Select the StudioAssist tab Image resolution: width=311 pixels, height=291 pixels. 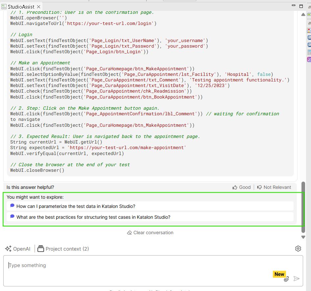pyautogui.click(x=21, y=7)
